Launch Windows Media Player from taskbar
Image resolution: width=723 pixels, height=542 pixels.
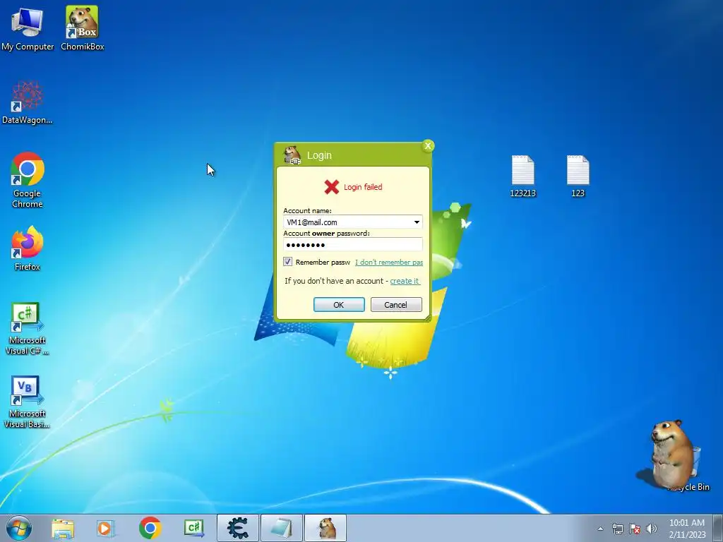click(x=105, y=528)
